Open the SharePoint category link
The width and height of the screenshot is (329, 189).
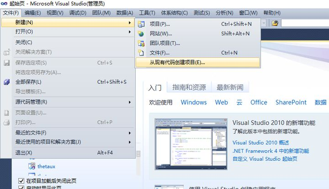[x=291, y=102]
